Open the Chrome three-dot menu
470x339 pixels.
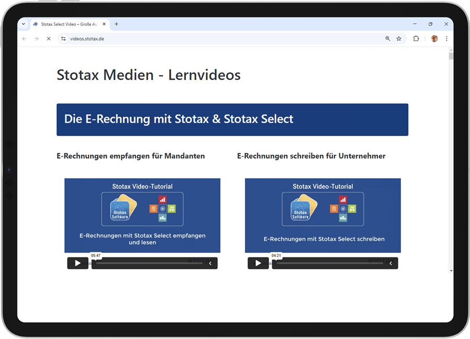(x=446, y=39)
